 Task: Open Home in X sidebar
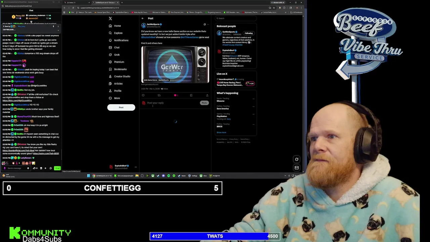[x=115, y=26]
